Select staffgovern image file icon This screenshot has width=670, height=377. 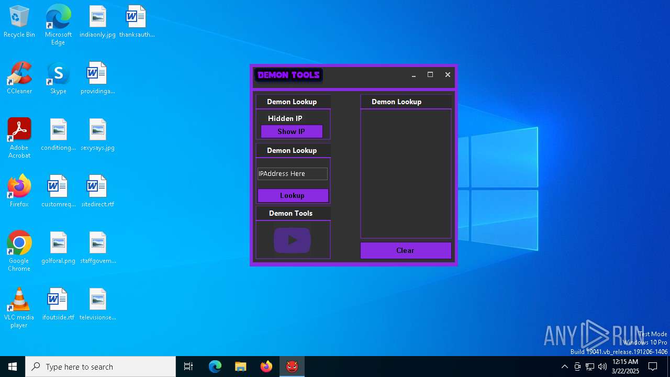point(97,248)
